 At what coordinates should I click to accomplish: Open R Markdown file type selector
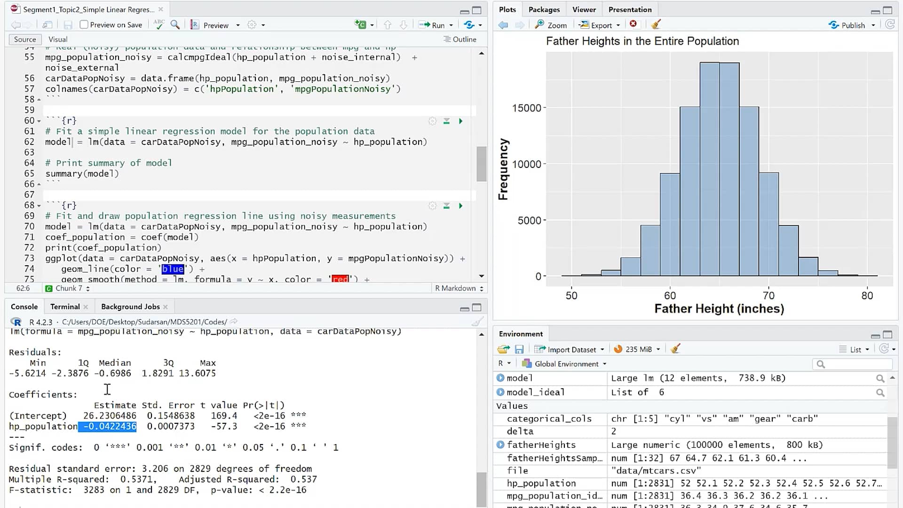click(459, 288)
